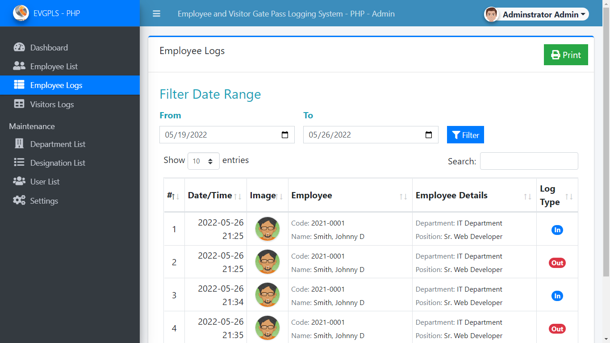Click the Settings gears icon
Viewport: 610px width, 343px height.
tap(19, 201)
